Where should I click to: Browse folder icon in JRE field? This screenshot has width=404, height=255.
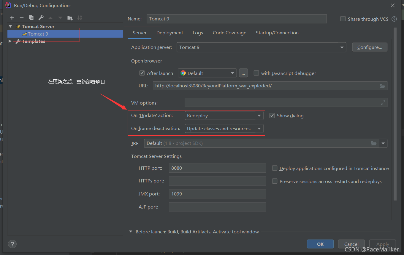374,143
